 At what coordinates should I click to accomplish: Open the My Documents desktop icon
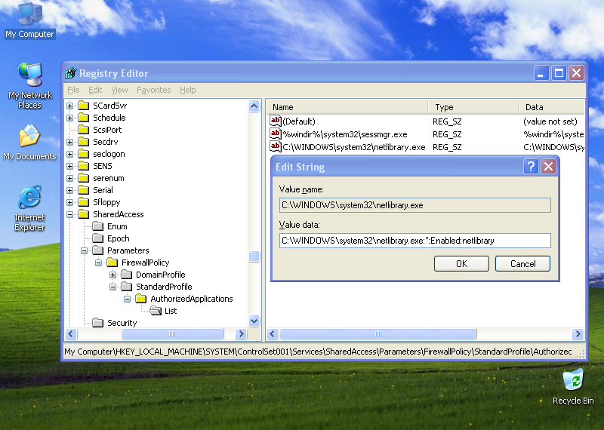pyautogui.click(x=29, y=143)
